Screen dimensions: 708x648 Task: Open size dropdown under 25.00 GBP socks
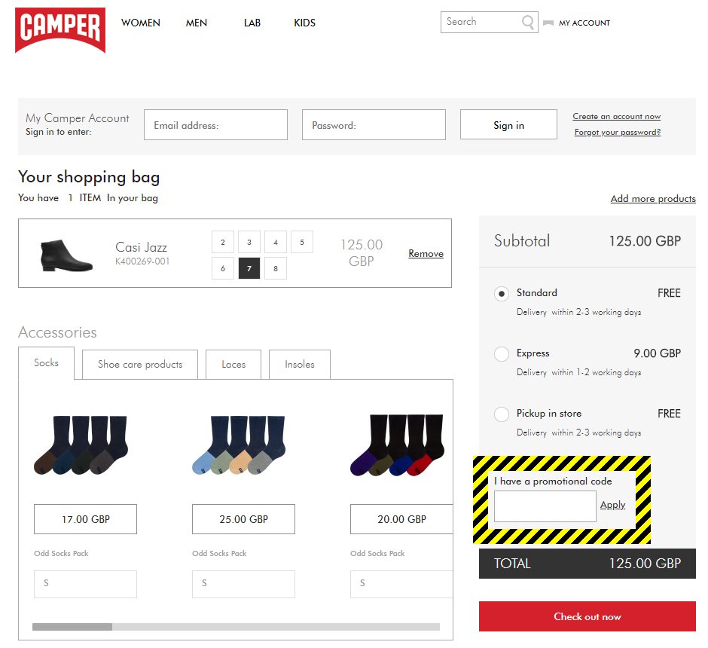click(x=243, y=584)
